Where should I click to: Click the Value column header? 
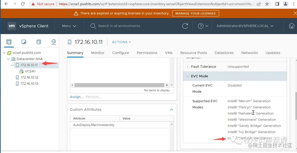coord(147,118)
